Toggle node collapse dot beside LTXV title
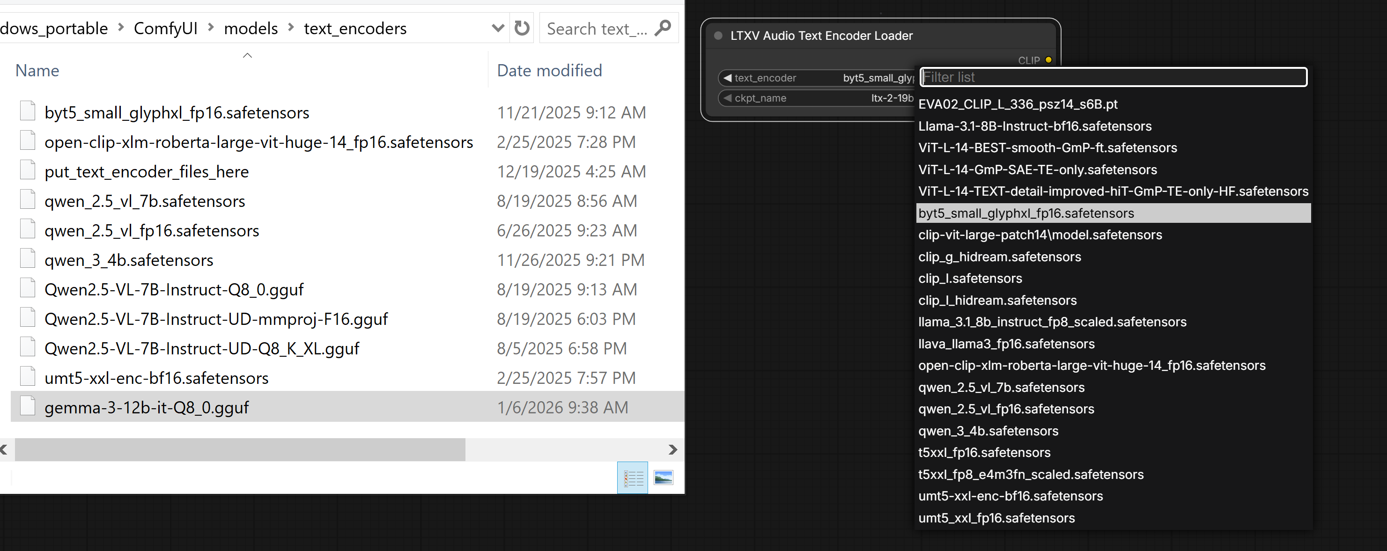The image size is (1387, 551). (x=718, y=36)
